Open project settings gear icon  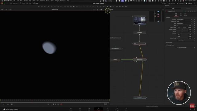194,109
